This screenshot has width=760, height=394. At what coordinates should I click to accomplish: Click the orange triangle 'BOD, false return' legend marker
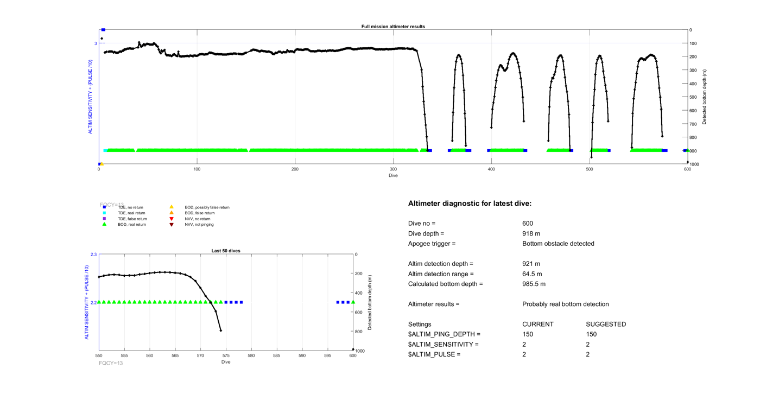click(172, 213)
